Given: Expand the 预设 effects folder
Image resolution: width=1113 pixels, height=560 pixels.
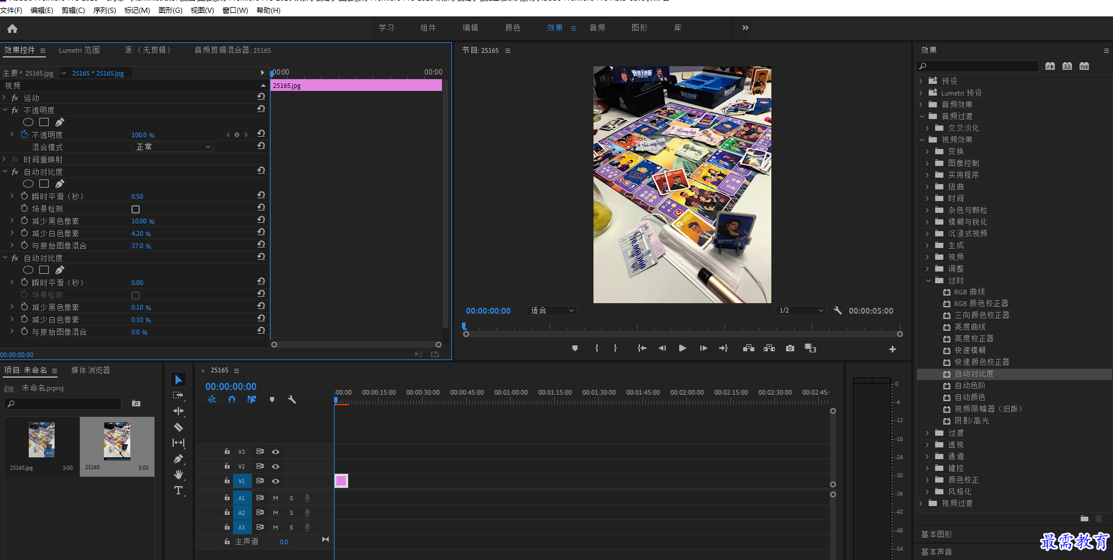Looking at the screenshot, I should 920,81.
